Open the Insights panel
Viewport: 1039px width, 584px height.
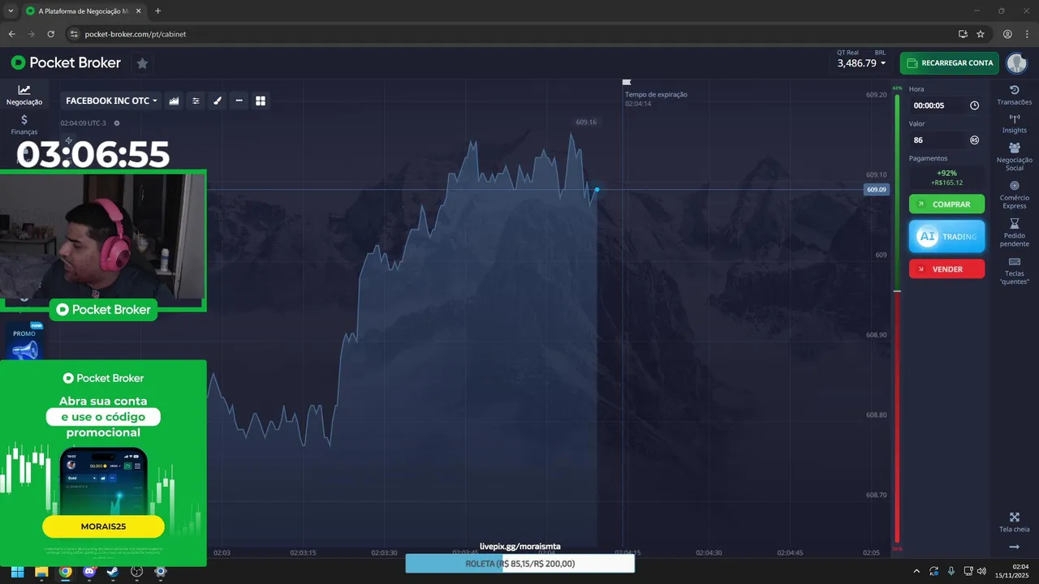(x=1015, y=123)
